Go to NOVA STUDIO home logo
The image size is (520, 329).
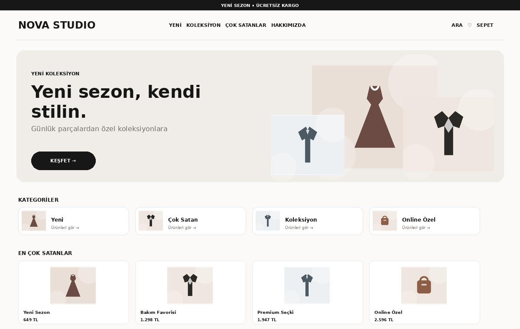coord(57,25)
